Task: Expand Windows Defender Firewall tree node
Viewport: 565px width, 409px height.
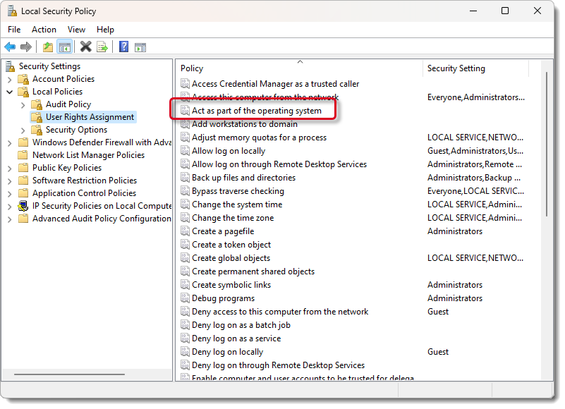Action: (x=9, y=142)
